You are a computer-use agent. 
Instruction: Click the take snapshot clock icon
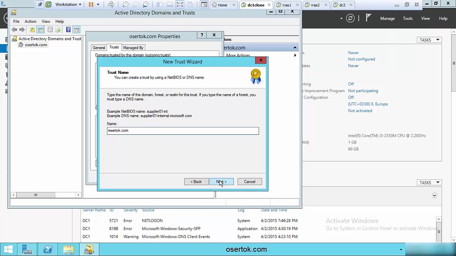coord(125,5)
